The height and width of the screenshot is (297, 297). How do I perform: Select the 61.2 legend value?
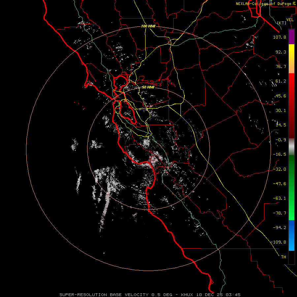281,81
